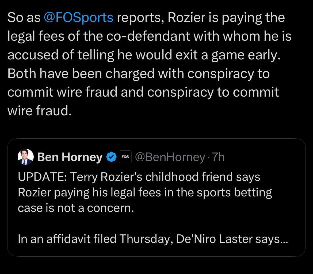Image resolution: width=313 pixels, height=274 pixels.
Task: Click the "UPDATE: Terry Rozier's childhood friend" line
Action: 139,177
